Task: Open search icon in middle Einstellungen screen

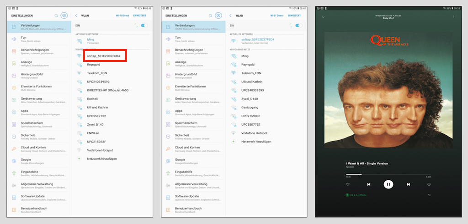Action: point(210,15)
